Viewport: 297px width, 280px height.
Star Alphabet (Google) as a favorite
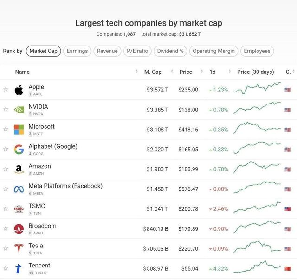point(6,149)
